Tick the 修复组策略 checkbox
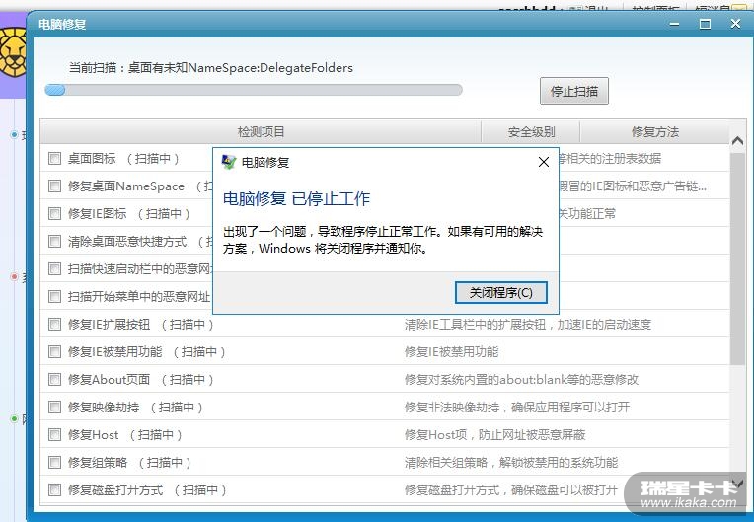The width and height of the screenshot is (754, 522). pos(55,463)
